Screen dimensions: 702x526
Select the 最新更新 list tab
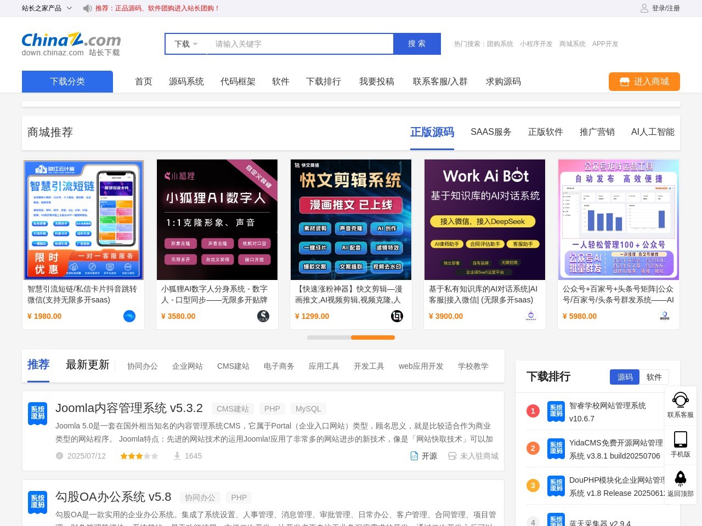coord(88,365)
